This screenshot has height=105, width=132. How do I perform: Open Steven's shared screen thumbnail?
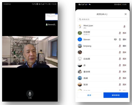coord(52,17)
